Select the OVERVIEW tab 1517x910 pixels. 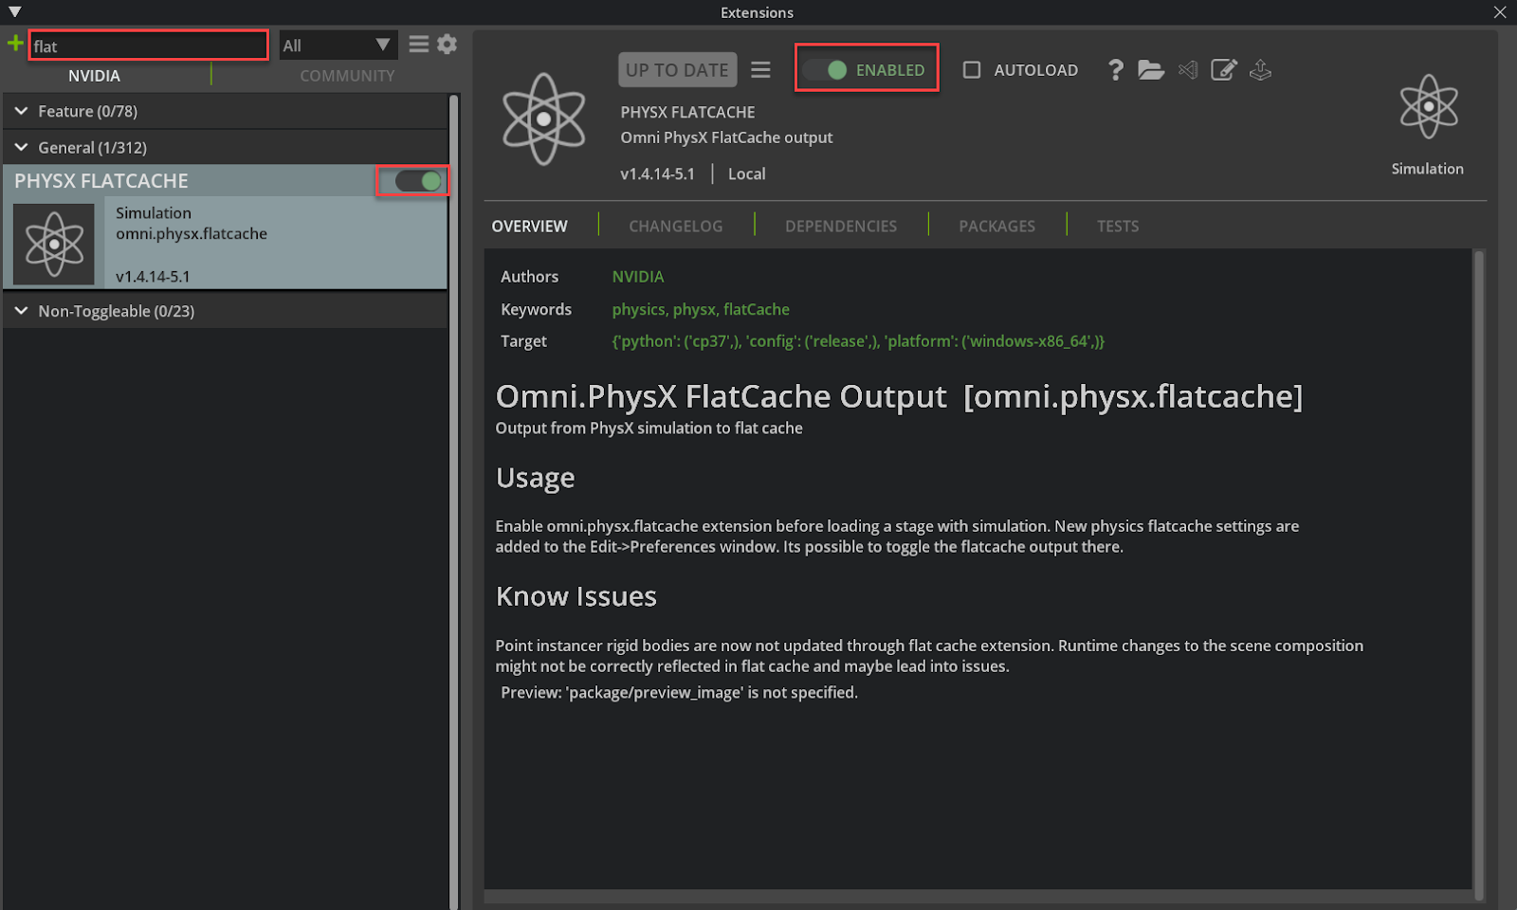[x=529, y=227]
